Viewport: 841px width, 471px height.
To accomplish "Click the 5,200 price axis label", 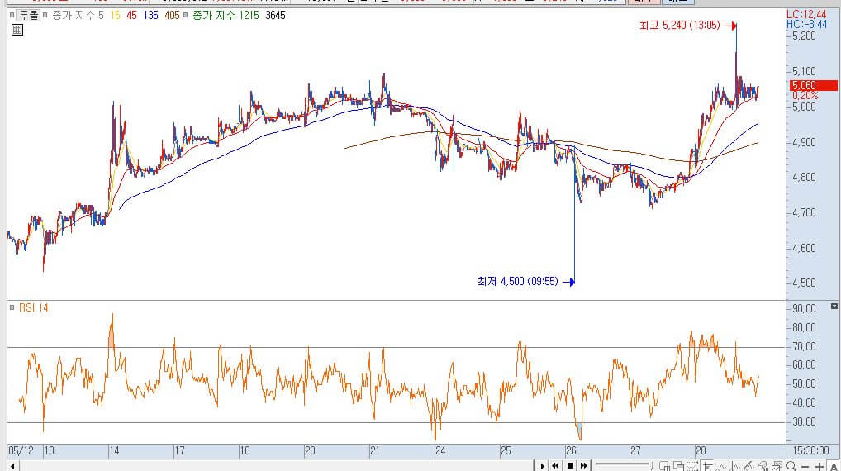I will pyautogui.click(x=804, y=36).
